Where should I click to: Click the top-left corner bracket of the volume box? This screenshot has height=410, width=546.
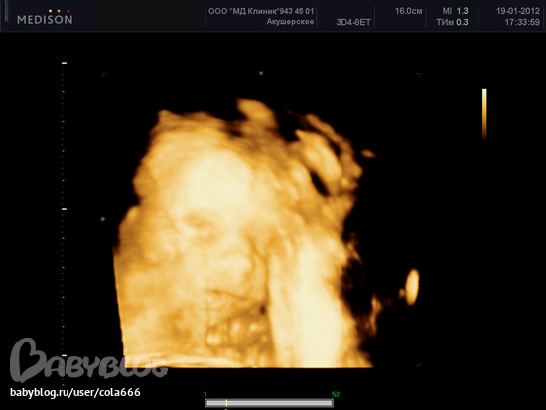click(x=104, y=75)
